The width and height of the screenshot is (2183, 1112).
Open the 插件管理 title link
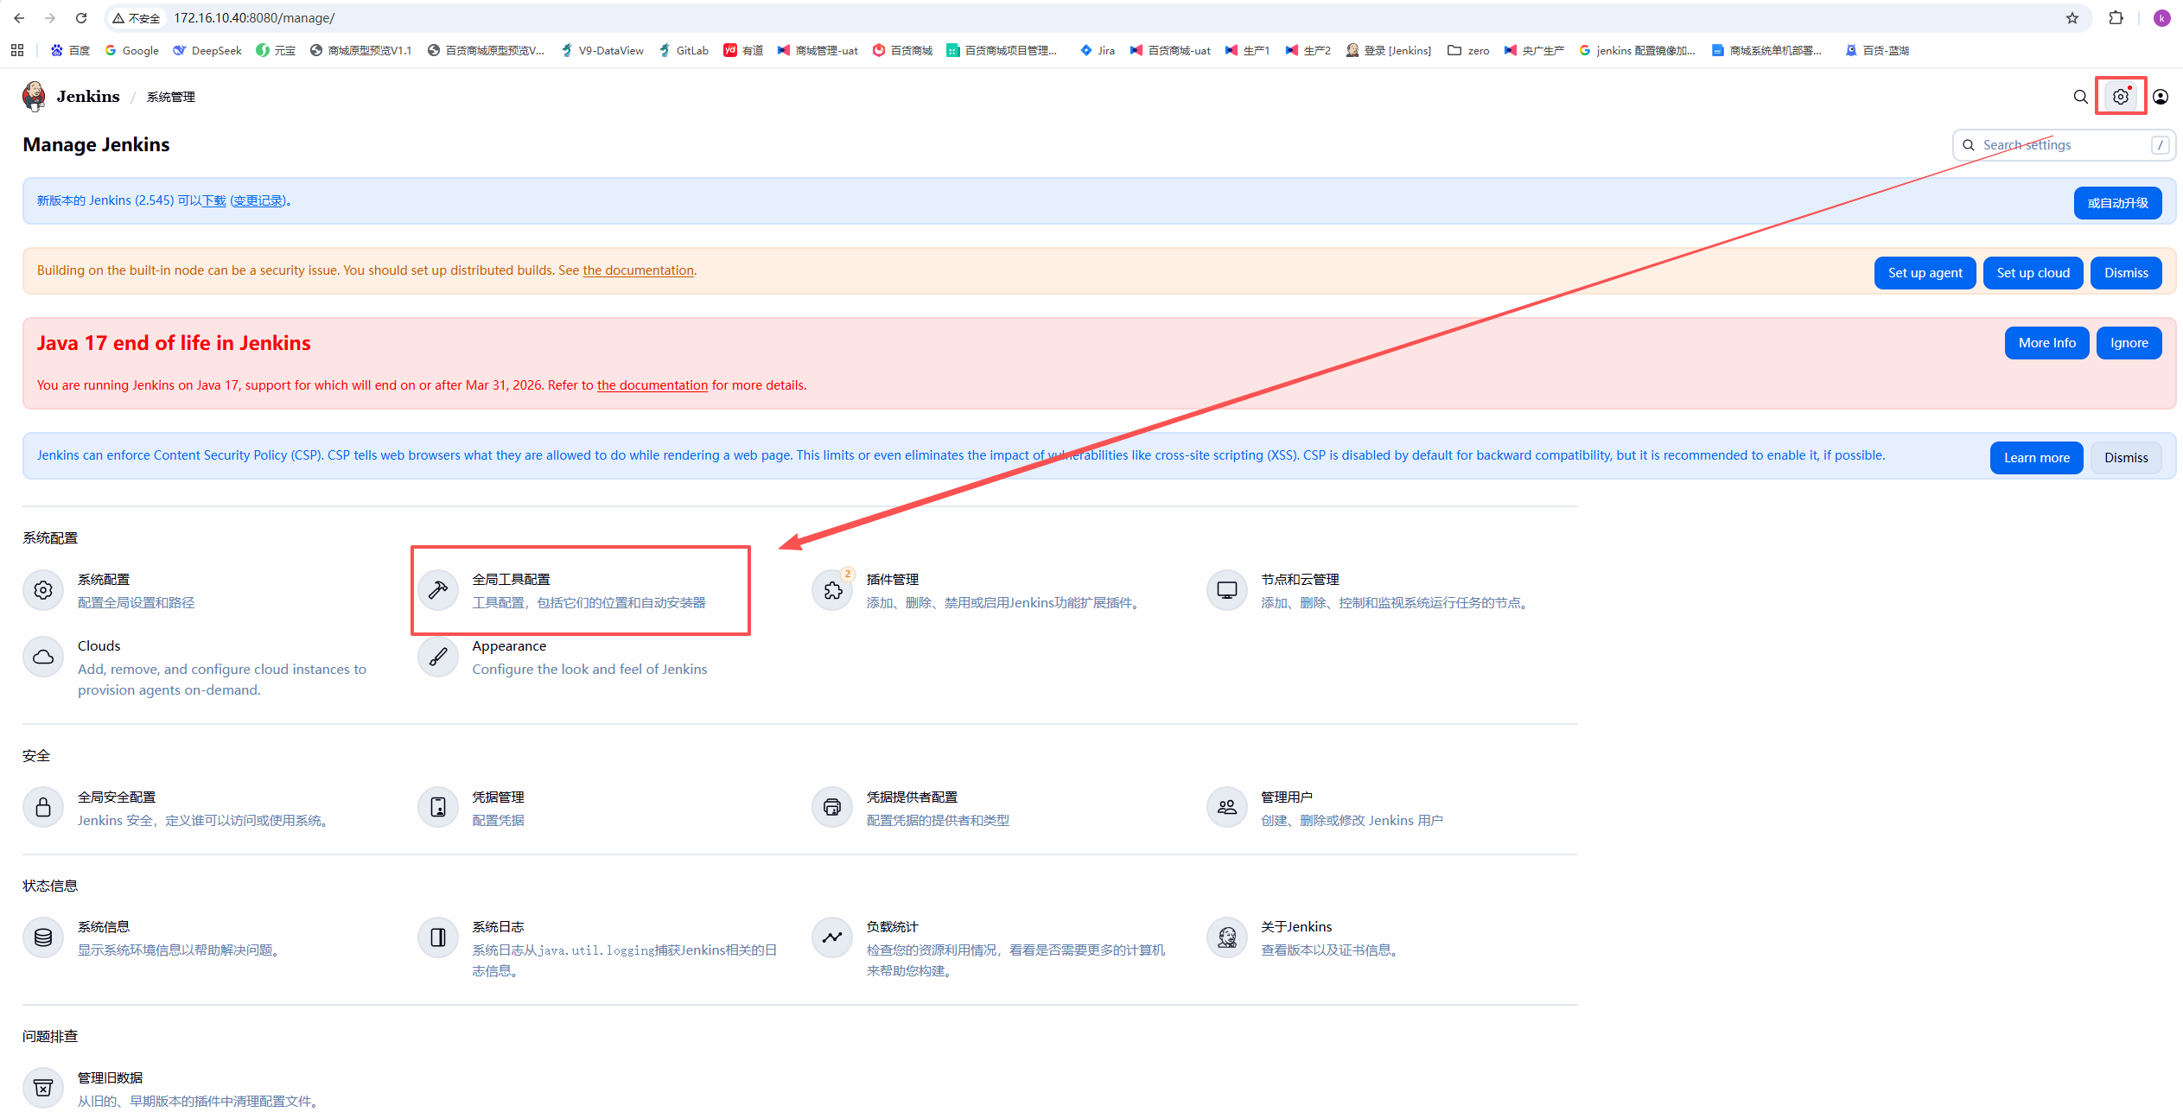pos(892,580)
